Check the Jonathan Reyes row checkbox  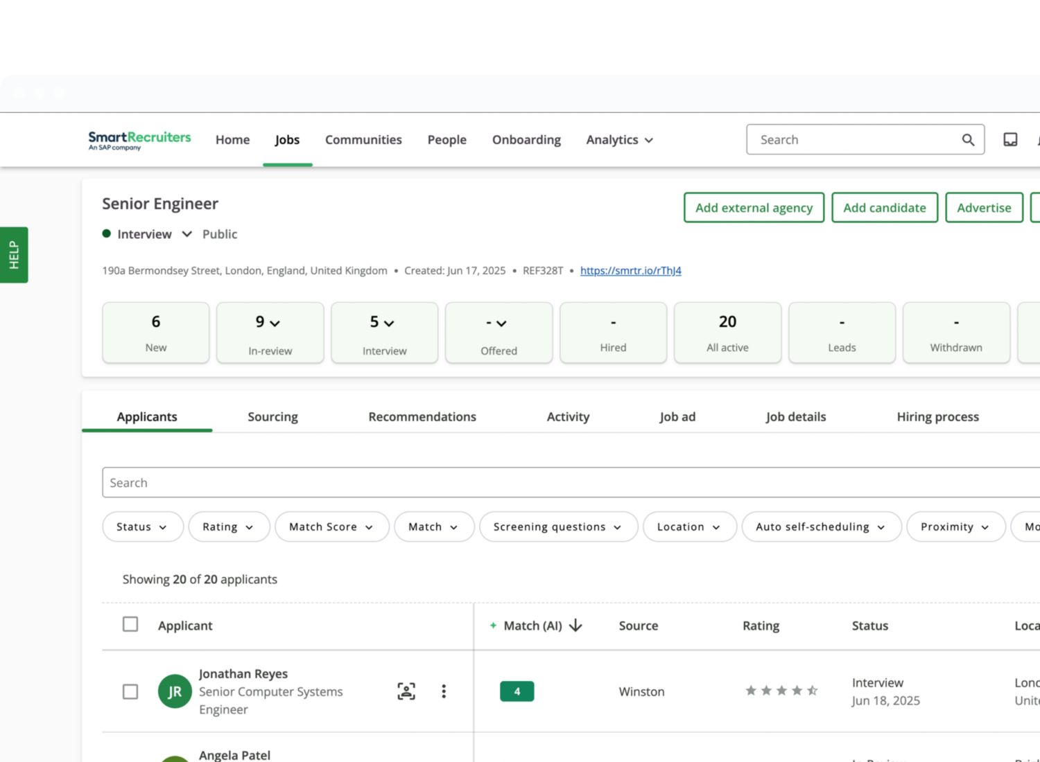click(130, 691)
